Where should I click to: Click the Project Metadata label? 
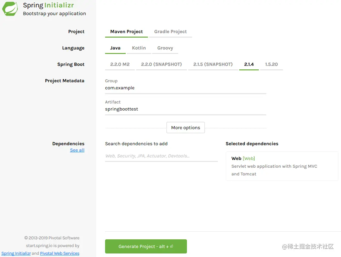[x=64, y=81]
